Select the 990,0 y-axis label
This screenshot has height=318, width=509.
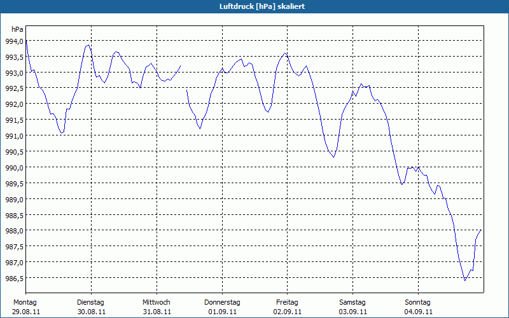[14, 168]
